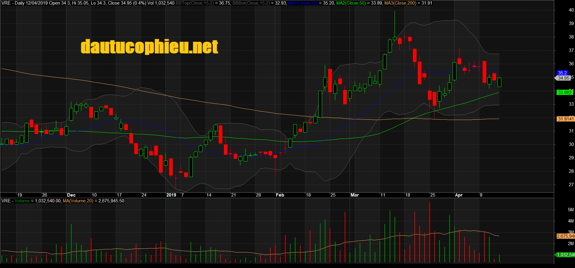Click the 21 date marker on time axis
575x268 pixels.
pos(233,195)
